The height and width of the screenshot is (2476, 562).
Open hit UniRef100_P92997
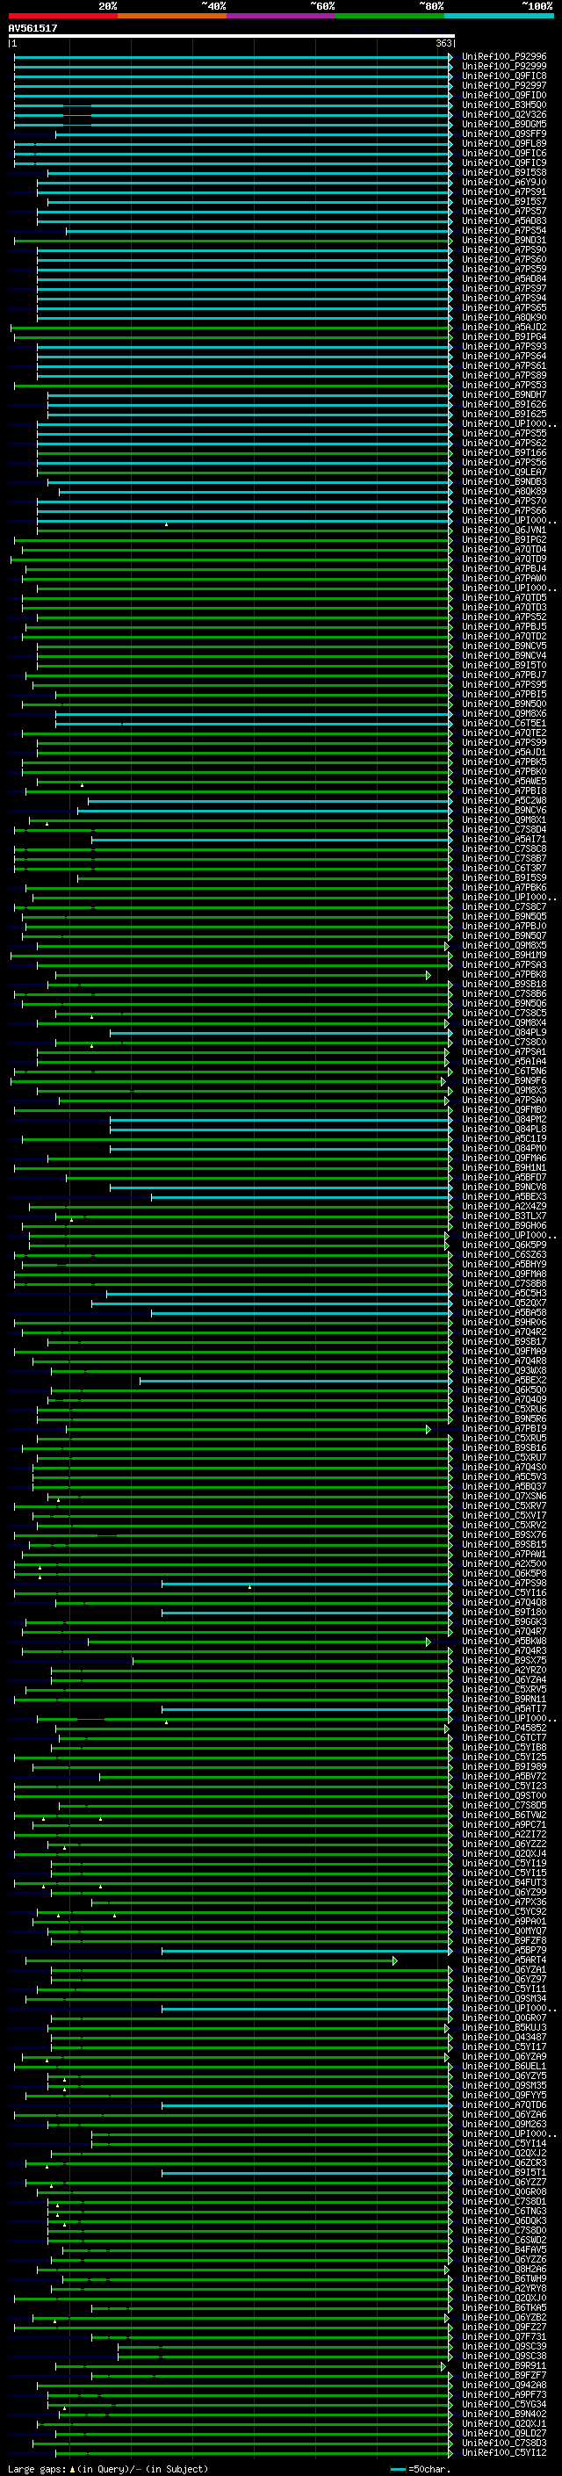[x=504, y=85]
